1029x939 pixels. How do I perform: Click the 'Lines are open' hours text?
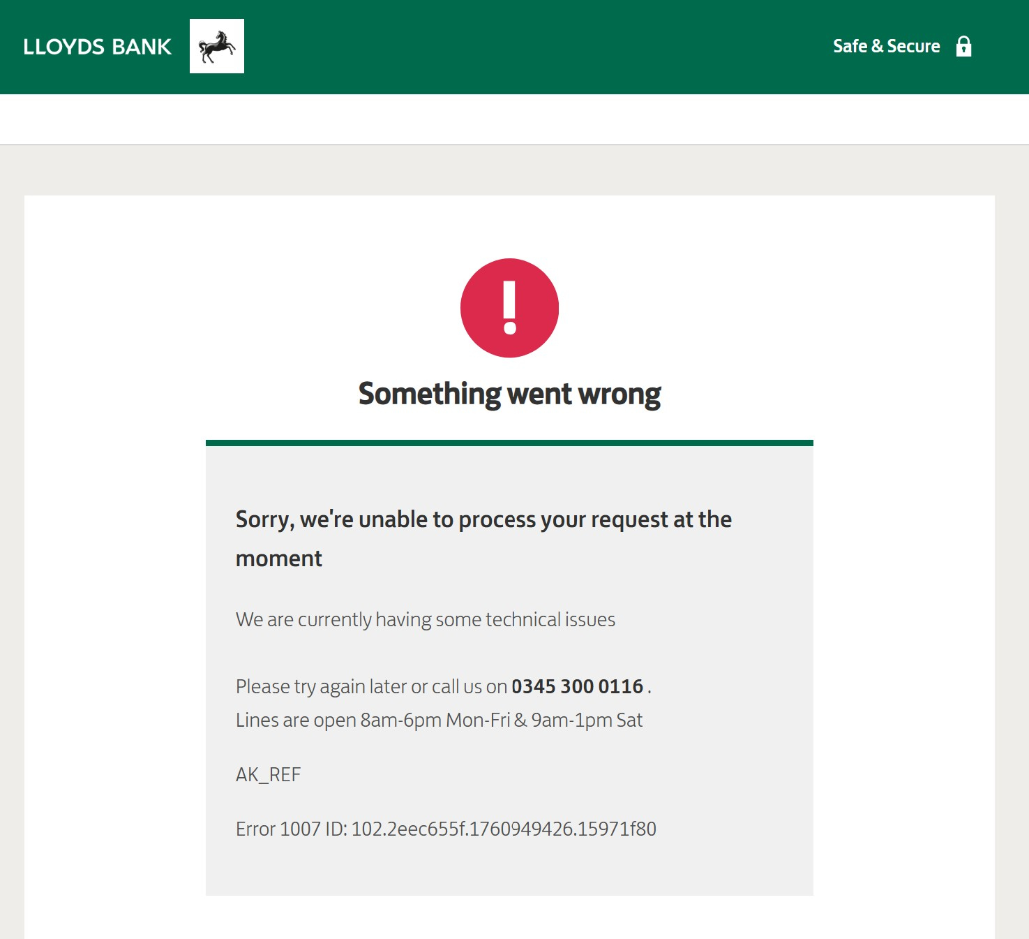tap(296, 720)
